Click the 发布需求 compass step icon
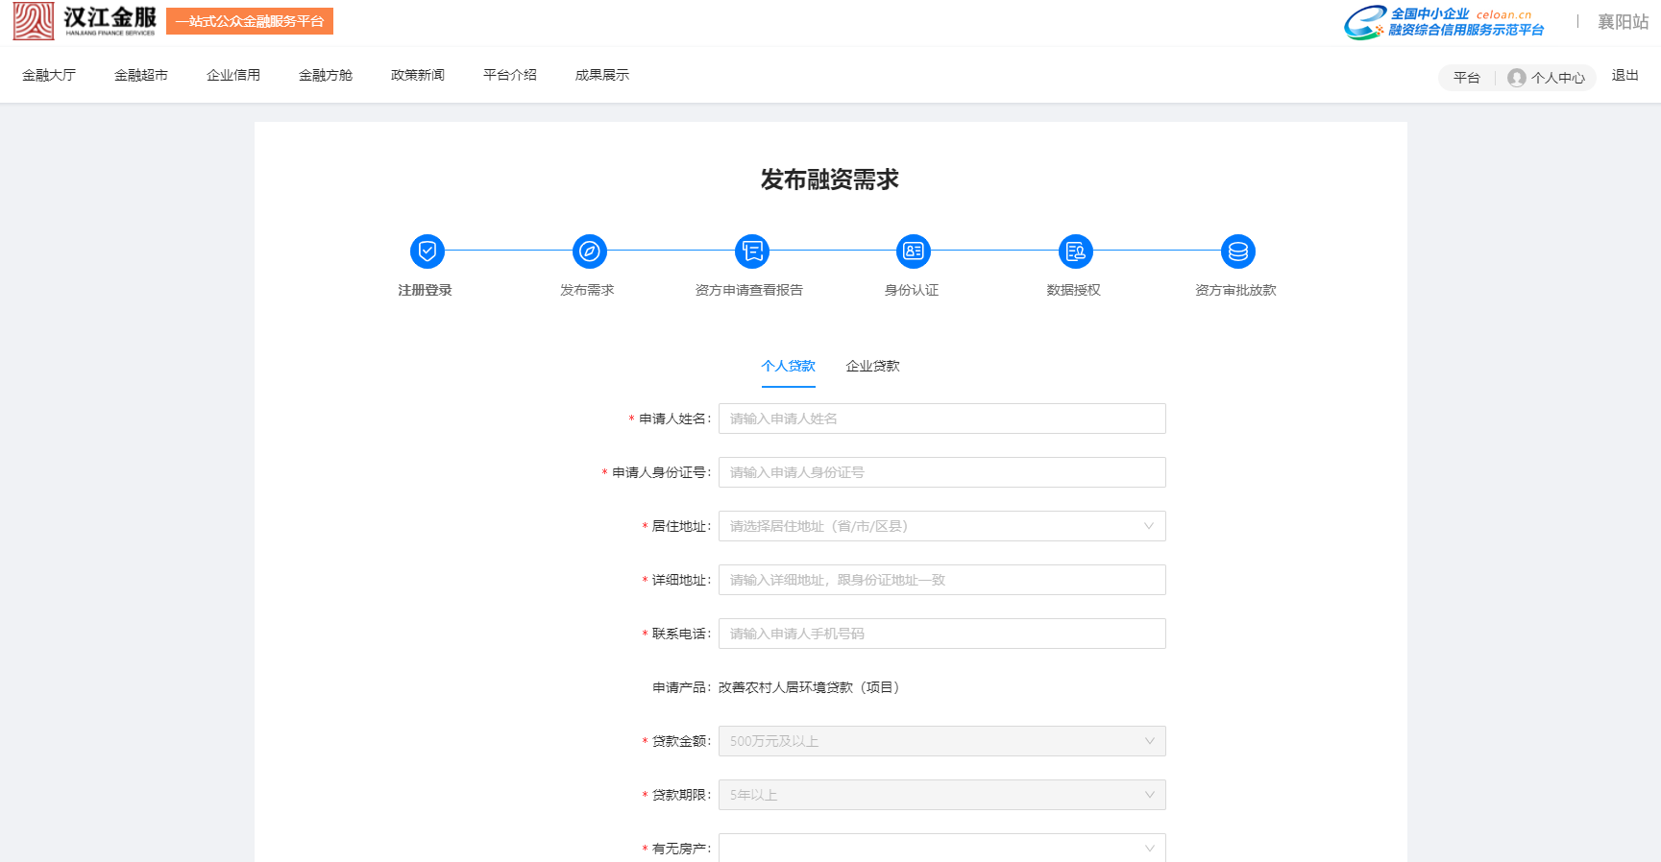 [x=589, y=251]
